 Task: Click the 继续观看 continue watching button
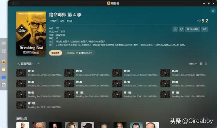pyautogui.click(x=56, y=53)
